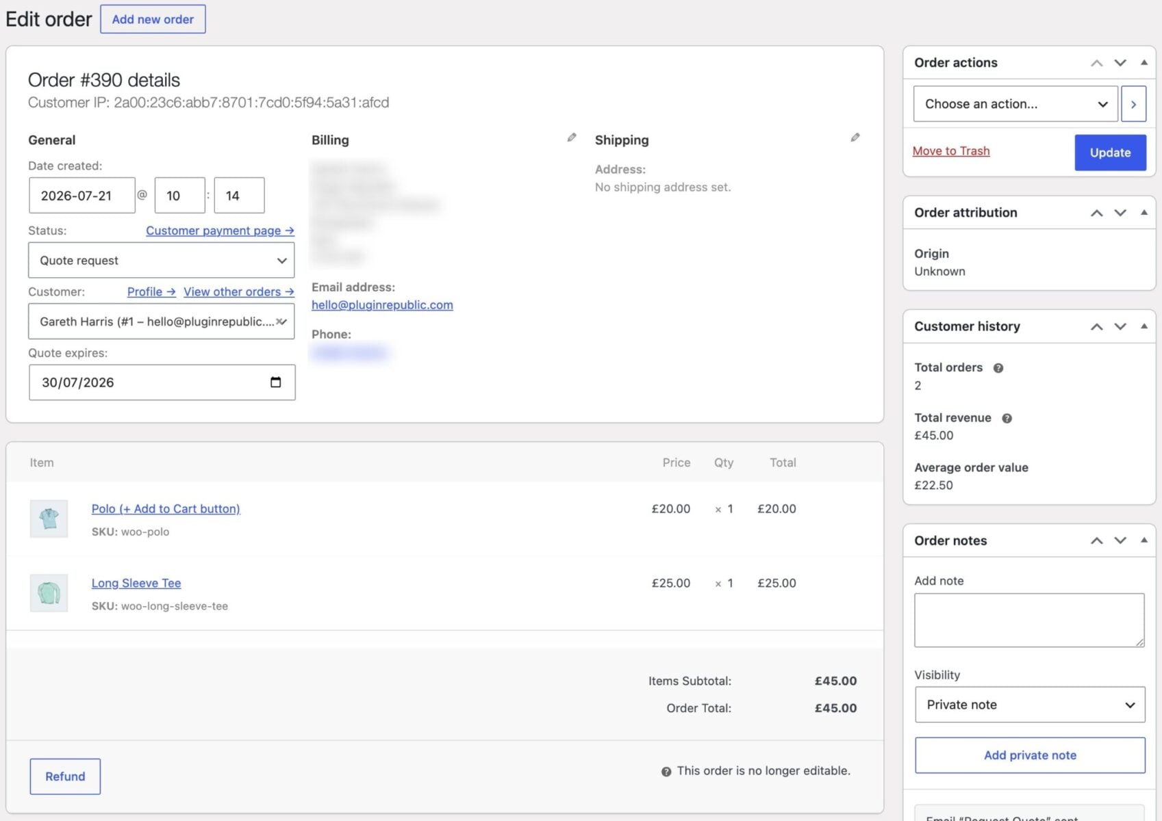
Task: Click Customer IP address text
Action: point(208,103)
